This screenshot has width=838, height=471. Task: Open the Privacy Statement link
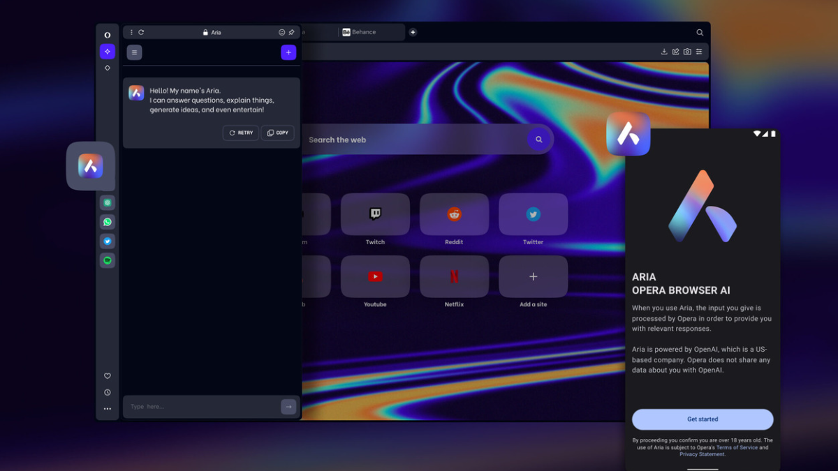click(702, 454)
